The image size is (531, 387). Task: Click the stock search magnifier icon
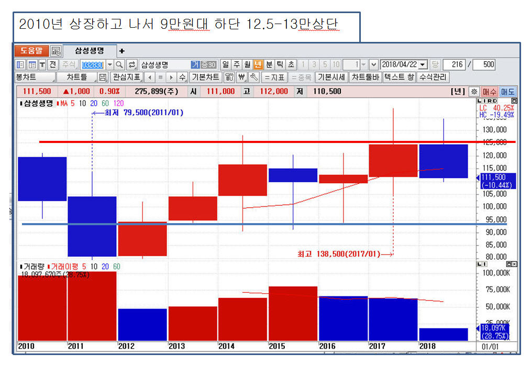click(119, 64)
